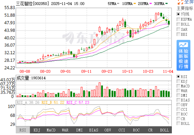The height and width of the screenshot is (135, 194).
Task: Select the CCI radio in side list
Action: pyautogui.click(x=178, y=109)
